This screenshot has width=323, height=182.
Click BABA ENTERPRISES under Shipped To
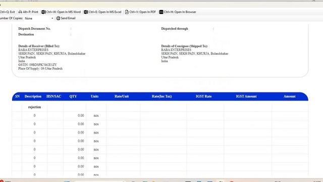click(176, 50)
